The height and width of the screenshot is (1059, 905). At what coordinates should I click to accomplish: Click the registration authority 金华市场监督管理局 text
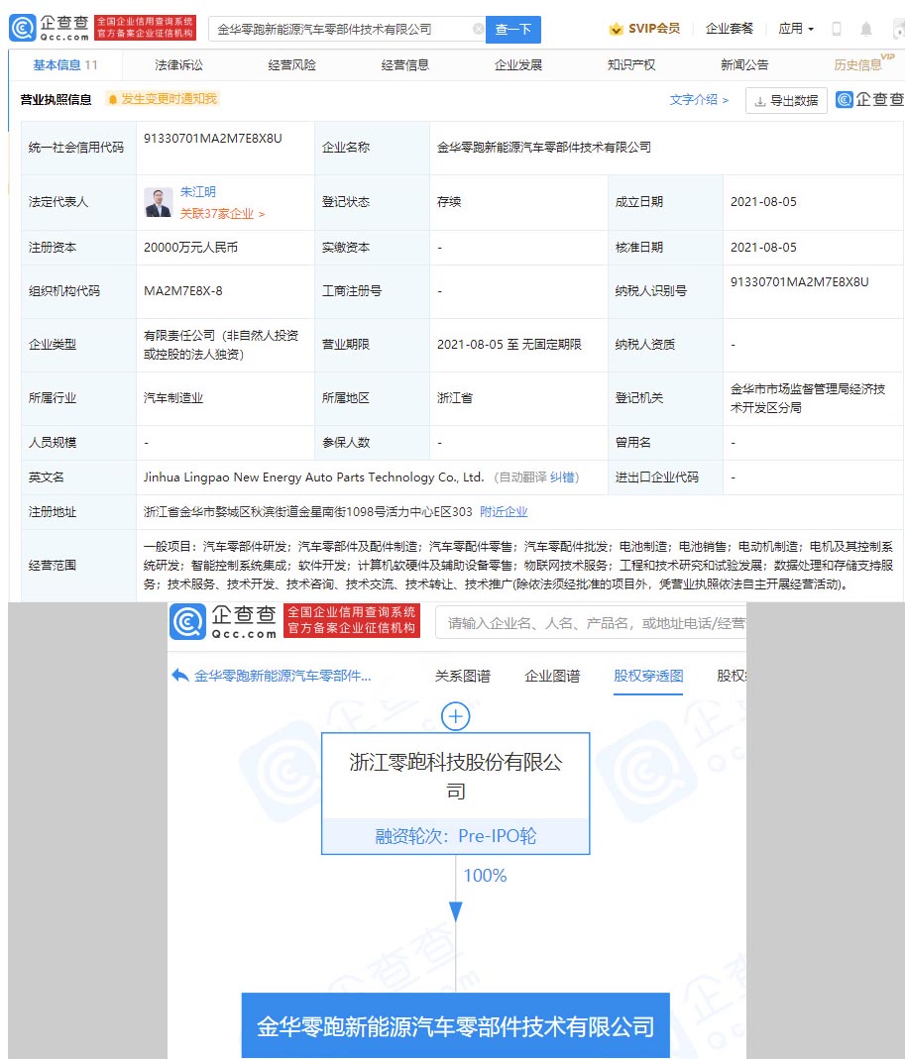point(808,398)
